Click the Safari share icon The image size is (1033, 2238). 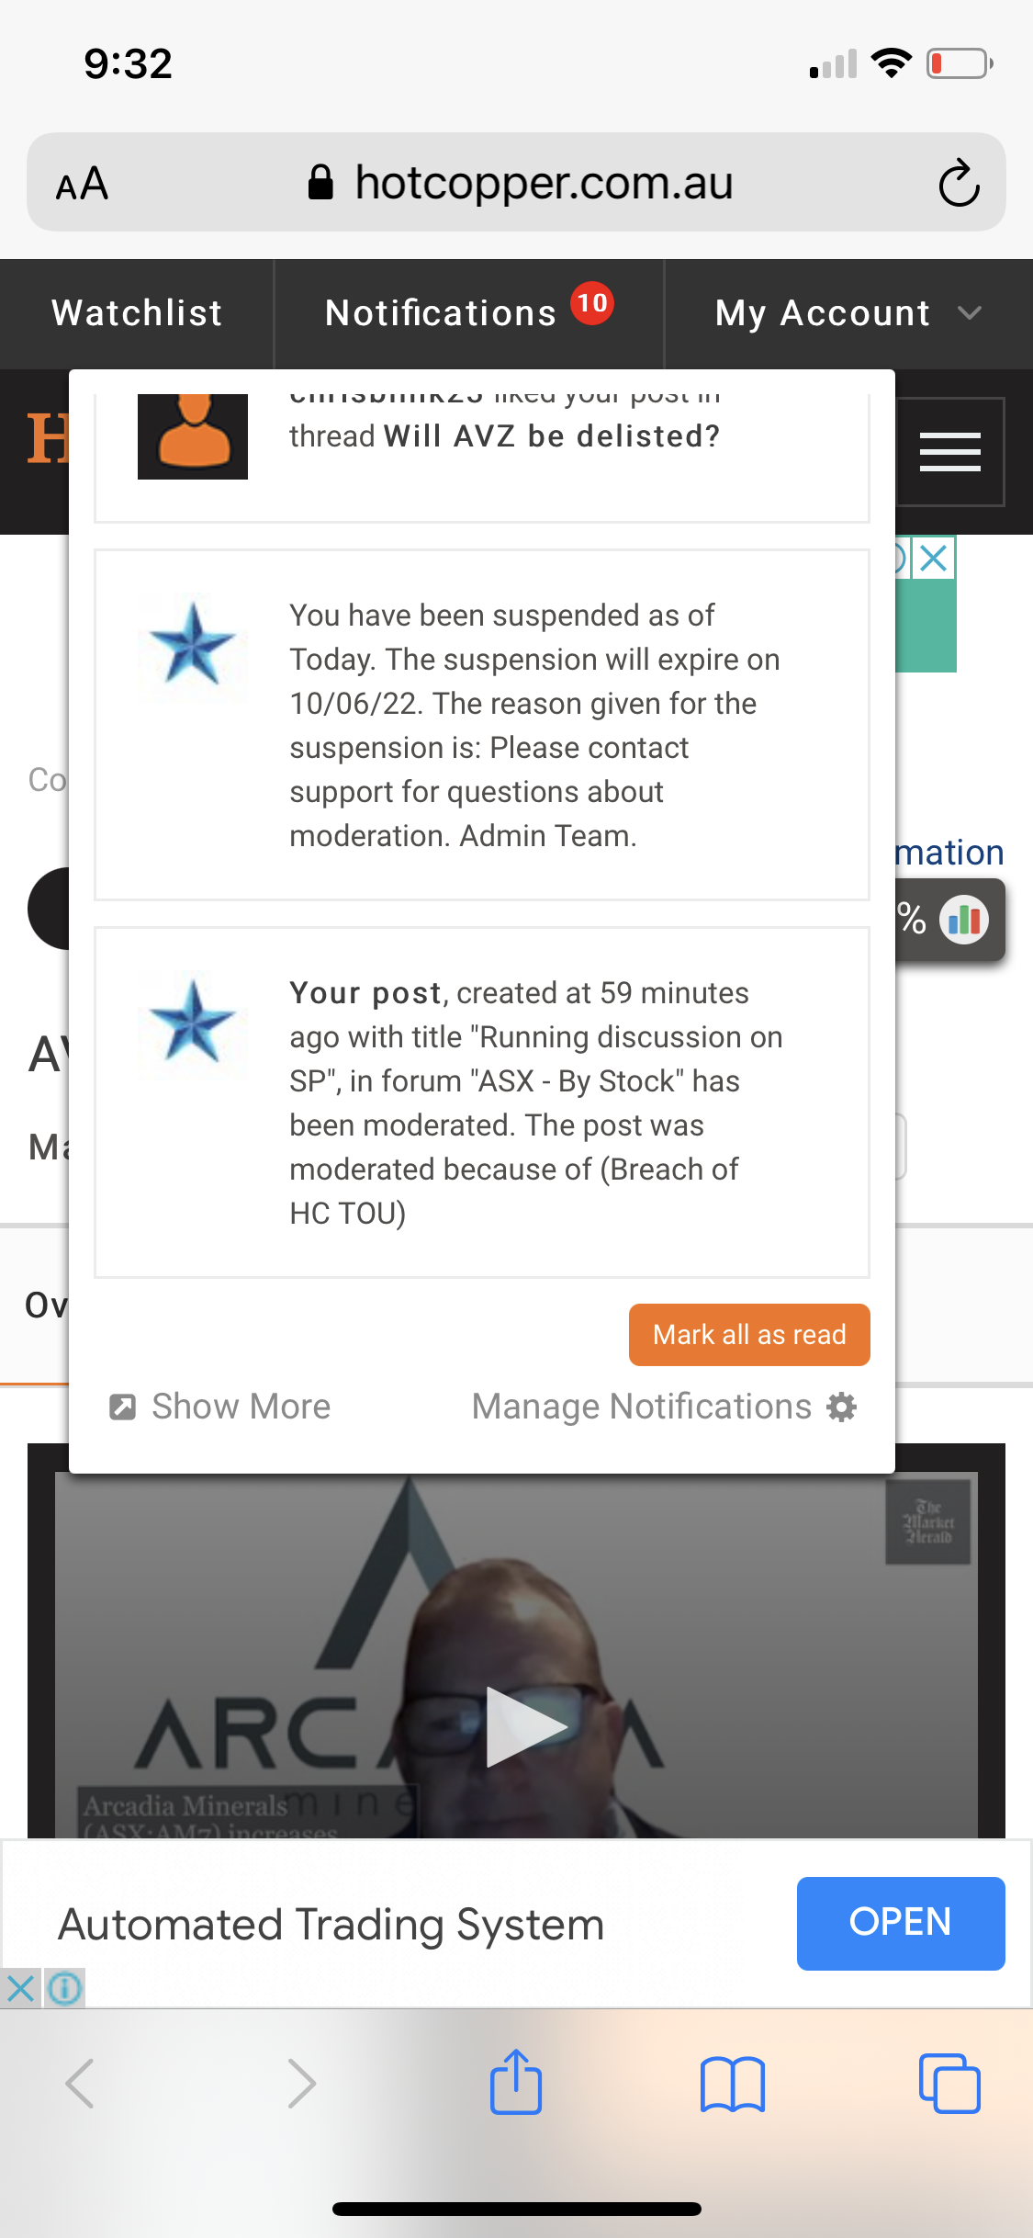(516, 2083)
